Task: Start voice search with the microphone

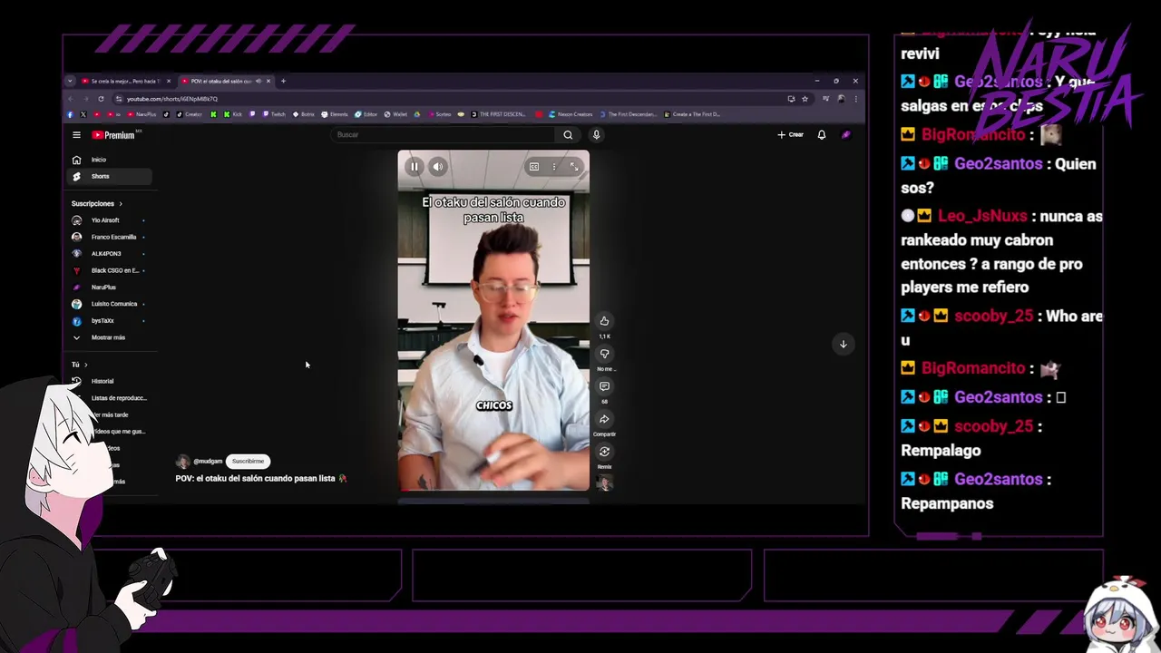Action: coord(596,135)
